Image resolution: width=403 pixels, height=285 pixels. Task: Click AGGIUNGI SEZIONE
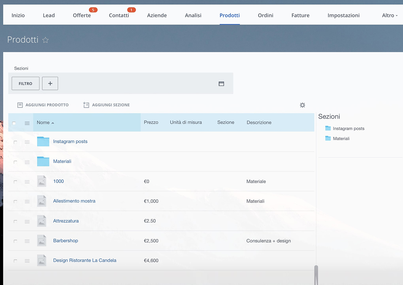tap(106, 105)
